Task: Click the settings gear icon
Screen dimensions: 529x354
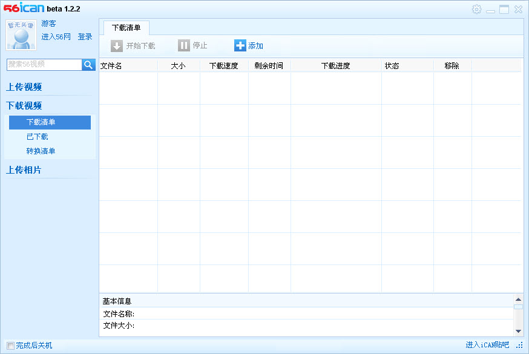Action: (476, 9)
